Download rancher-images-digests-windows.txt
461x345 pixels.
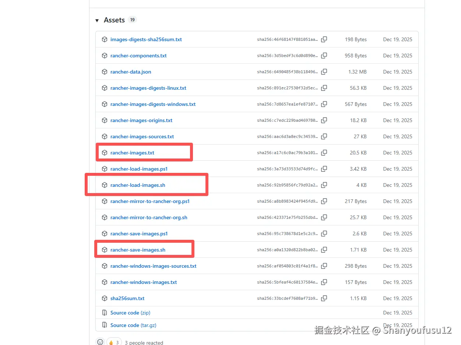pyautogui.click(x=153, y=104)
